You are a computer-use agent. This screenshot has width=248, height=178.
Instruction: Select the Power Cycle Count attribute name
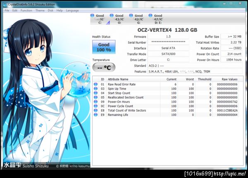pos(120,106)
